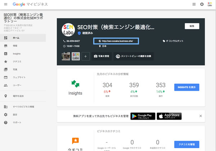Click the map pin beside 日本
Image resolution: width=216 pixels, height=151 pixels.
[100, 46]
